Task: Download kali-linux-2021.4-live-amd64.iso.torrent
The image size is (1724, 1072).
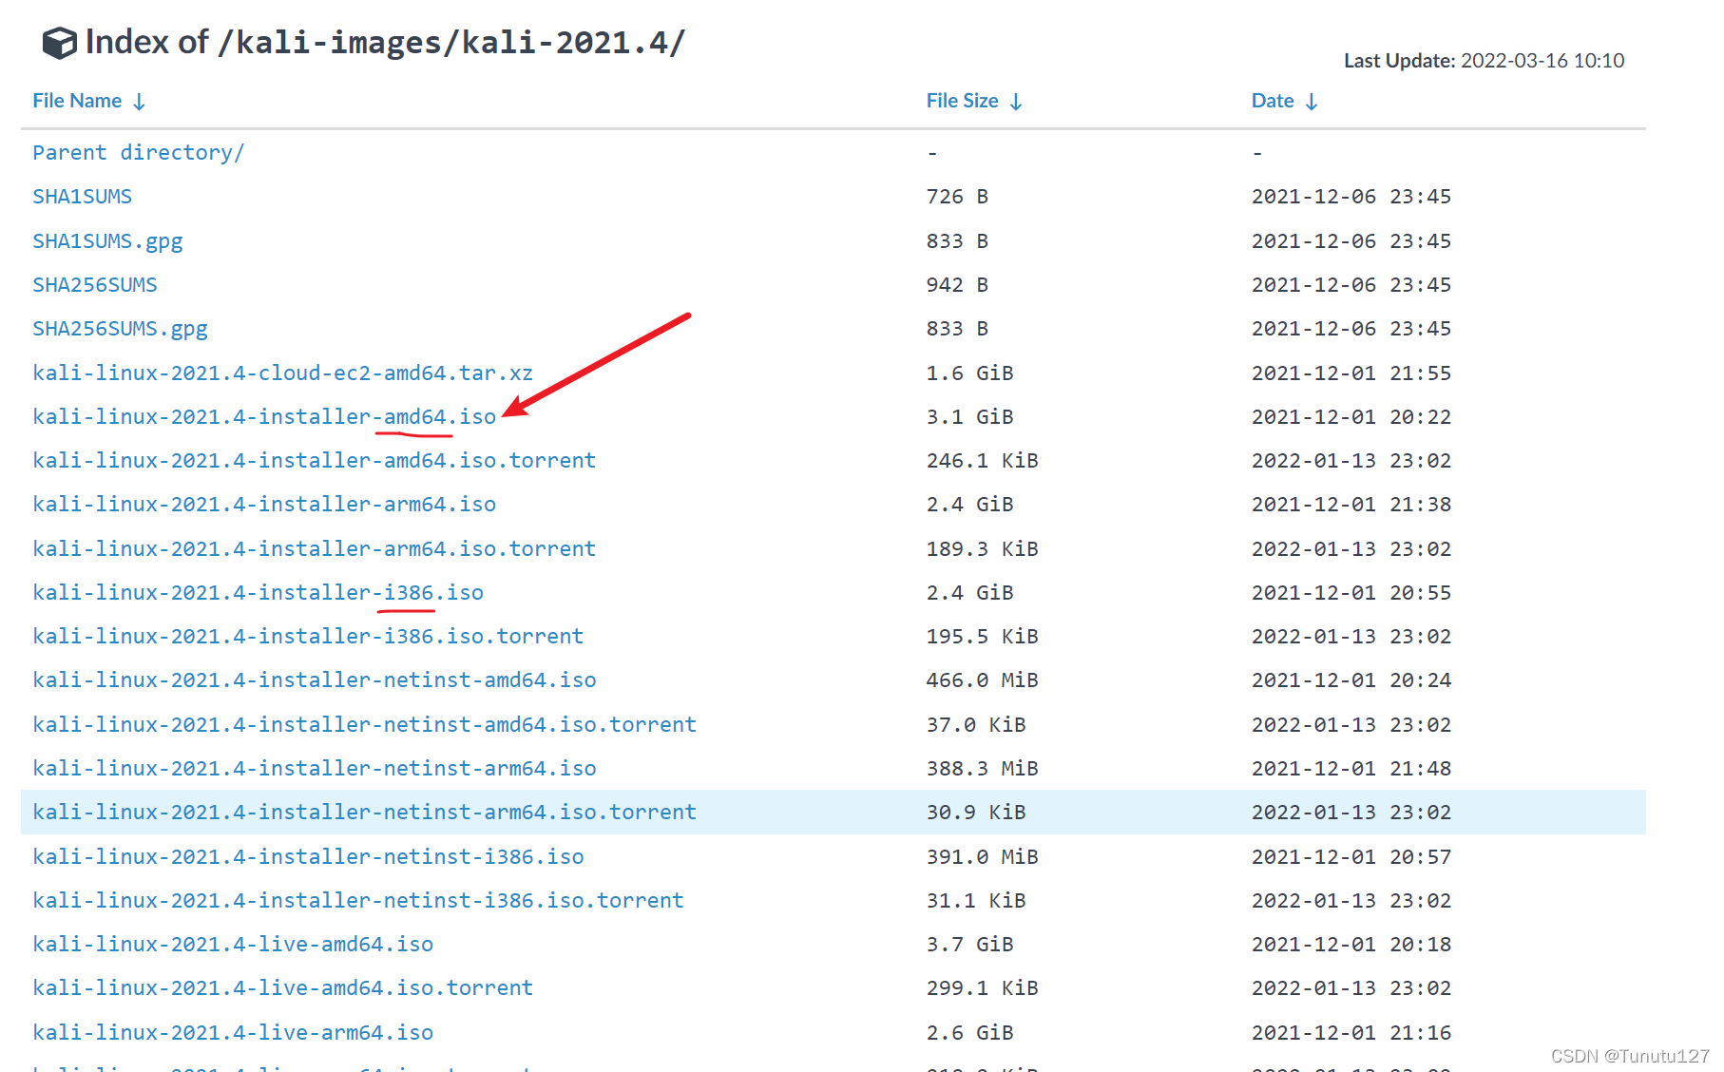Action: click(x=283, y=988)
